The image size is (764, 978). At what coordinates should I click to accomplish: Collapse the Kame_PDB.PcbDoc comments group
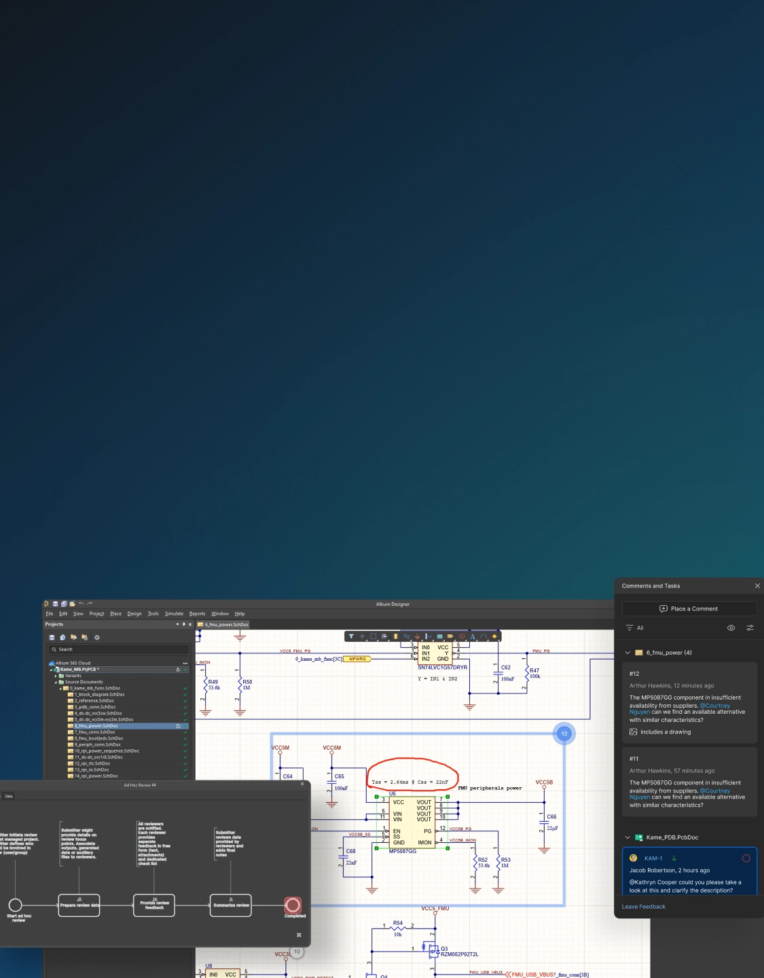pos(627,837)
